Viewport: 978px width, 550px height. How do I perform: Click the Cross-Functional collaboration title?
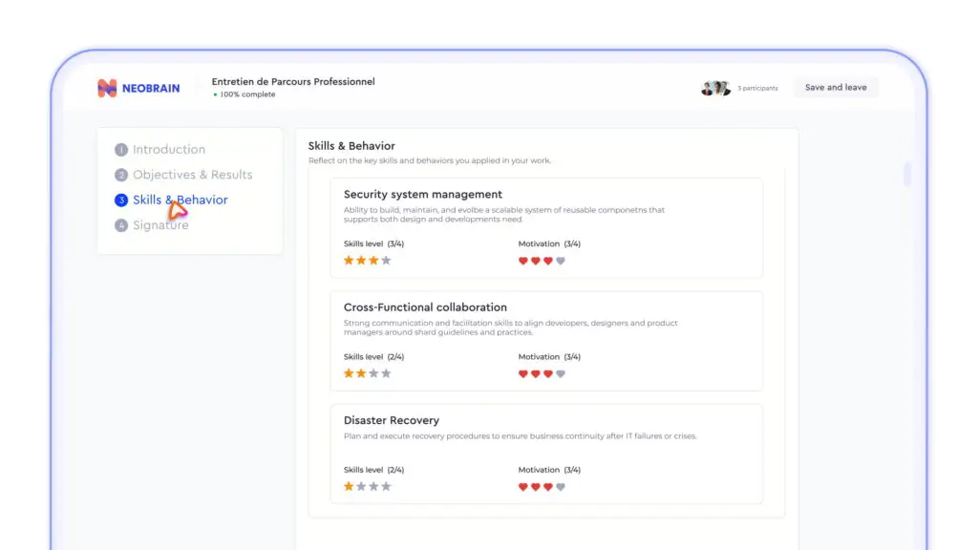(425, 307)
